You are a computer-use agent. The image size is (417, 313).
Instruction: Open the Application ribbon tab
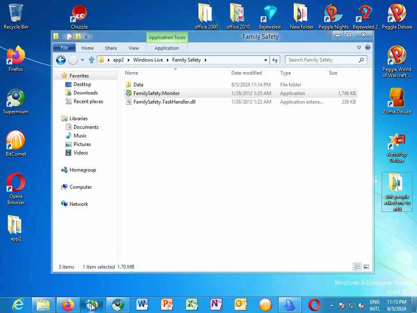(x=167, y=48)
